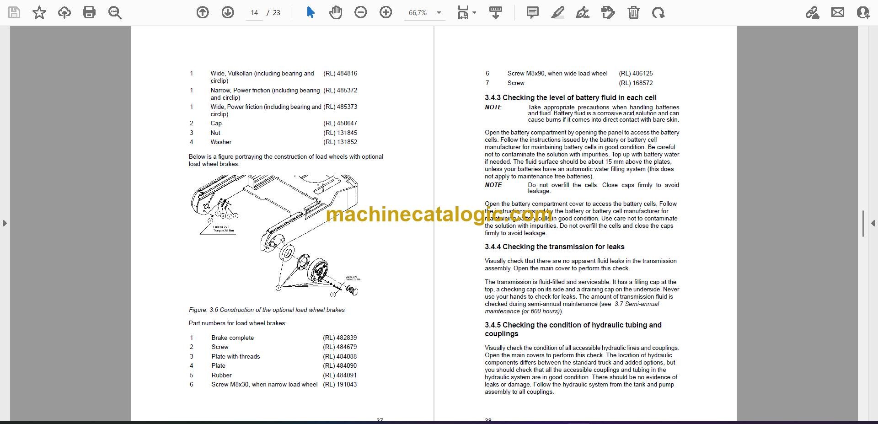Select Brake complete row text
The width and height of the screenshot is (878, 424).
pyautogui.click(x=232, y=338)
